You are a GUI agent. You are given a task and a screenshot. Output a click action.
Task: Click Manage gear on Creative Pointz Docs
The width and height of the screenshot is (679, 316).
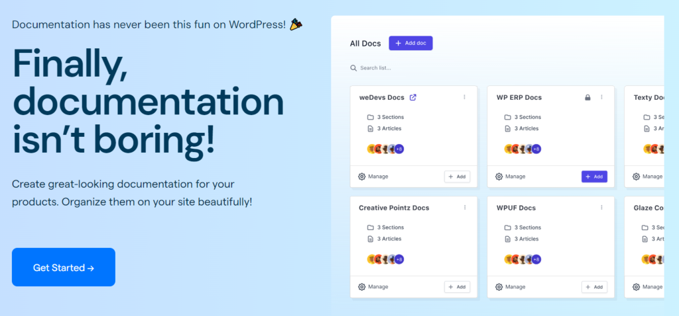coord(362,287)
